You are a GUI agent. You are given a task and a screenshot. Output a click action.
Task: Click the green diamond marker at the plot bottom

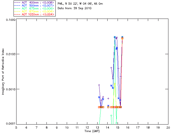116,123
